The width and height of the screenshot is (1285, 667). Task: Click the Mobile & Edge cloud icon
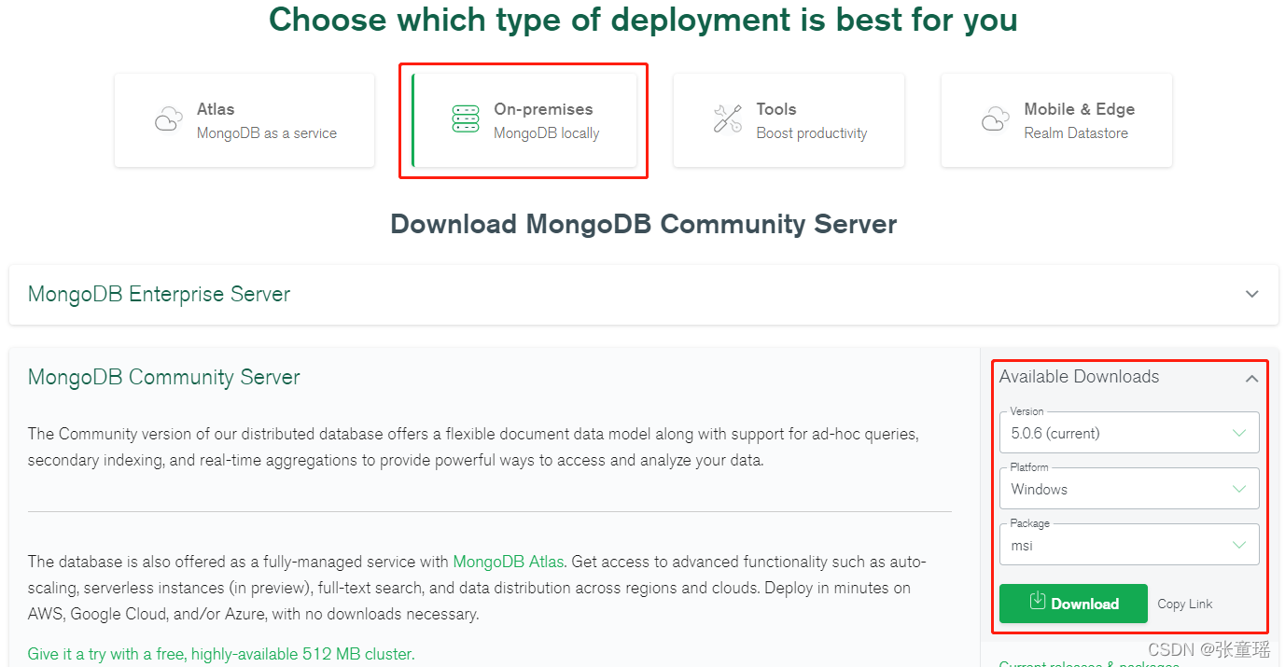click(996, 119)
